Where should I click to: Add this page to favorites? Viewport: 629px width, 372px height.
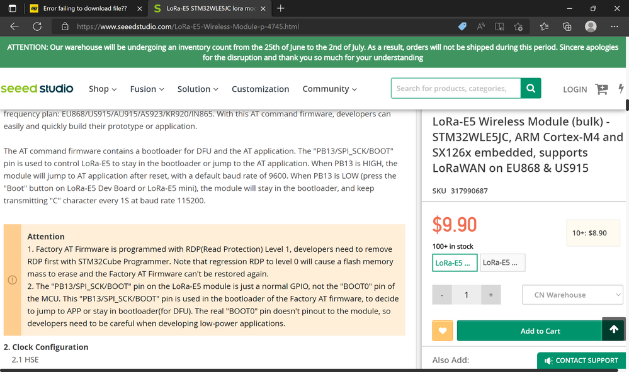click(518, 26)
